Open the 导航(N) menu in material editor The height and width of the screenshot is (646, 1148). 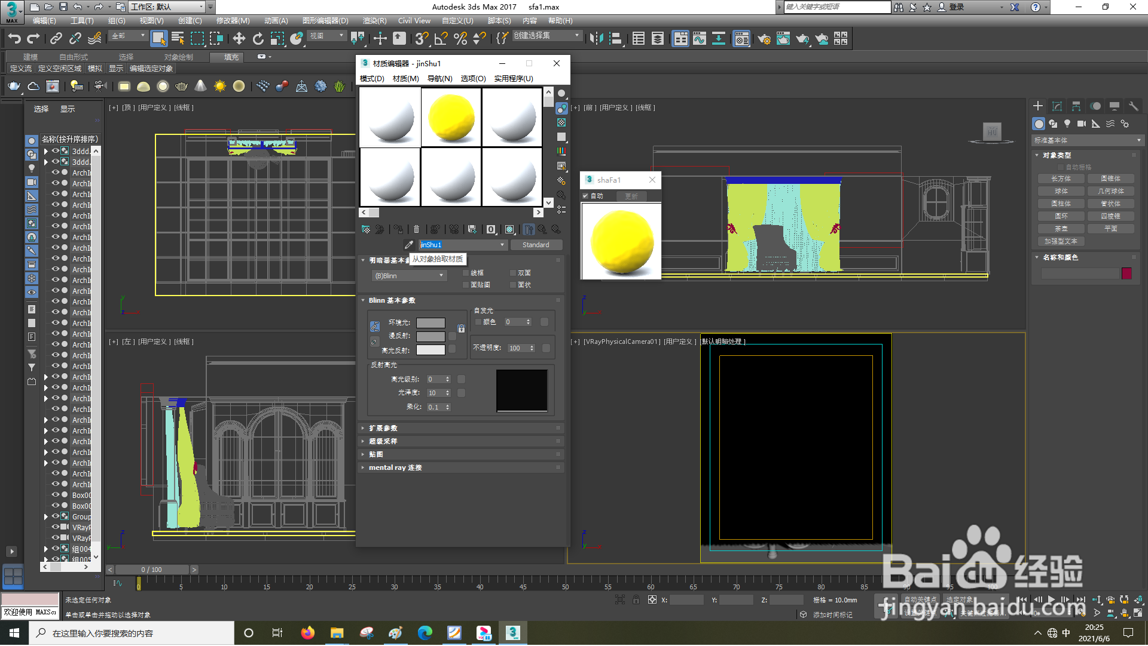tap(439, 79)
